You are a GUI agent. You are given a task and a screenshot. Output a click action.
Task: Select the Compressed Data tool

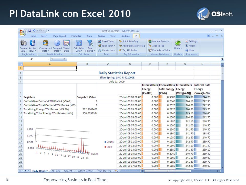point(46,46)
